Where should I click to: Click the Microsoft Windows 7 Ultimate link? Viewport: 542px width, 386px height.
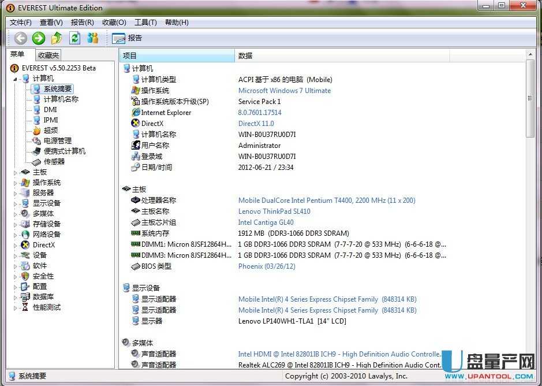pyautogui.click(x=285, y=91)
